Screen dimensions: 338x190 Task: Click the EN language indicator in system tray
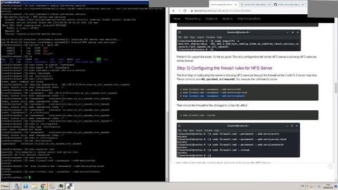click(x=303, y=186)
